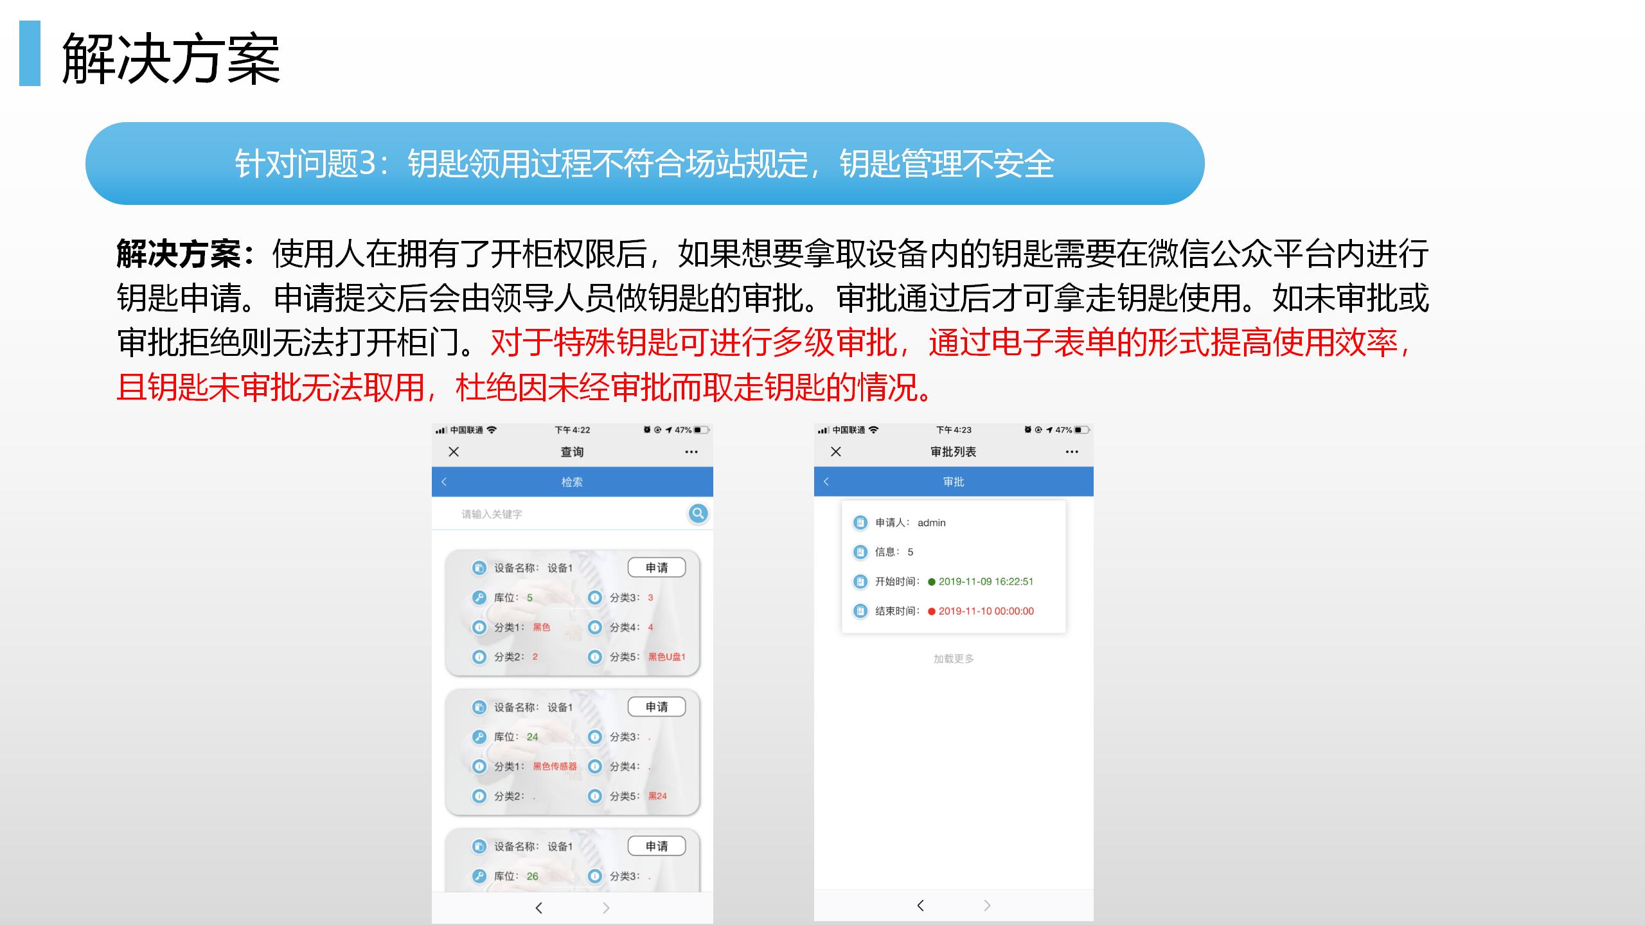Click 申请 button for 库位 5 device
Viewport: 1645px width, 925px height.
coord(656,568)
